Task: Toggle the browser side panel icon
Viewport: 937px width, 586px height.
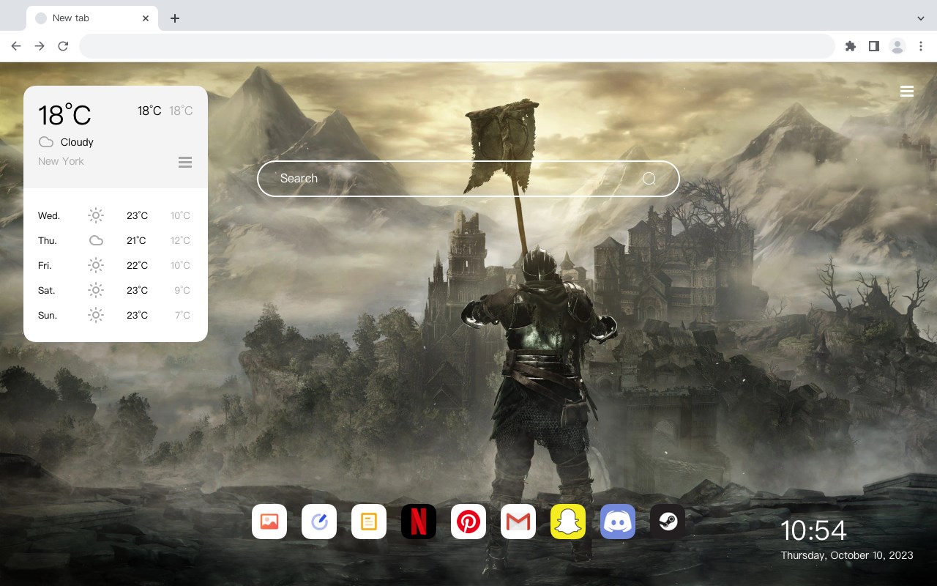Action: [x=873, y=46]
